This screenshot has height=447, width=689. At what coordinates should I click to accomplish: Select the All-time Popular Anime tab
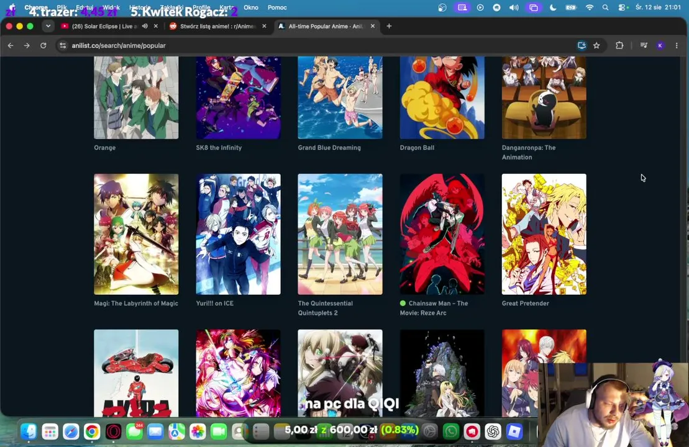click(326, 26)
